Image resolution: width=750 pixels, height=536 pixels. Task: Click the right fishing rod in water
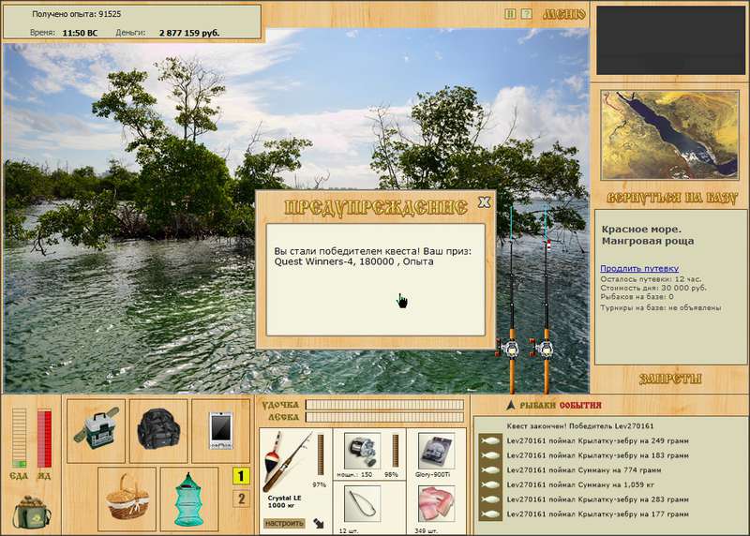pos(546,301)
